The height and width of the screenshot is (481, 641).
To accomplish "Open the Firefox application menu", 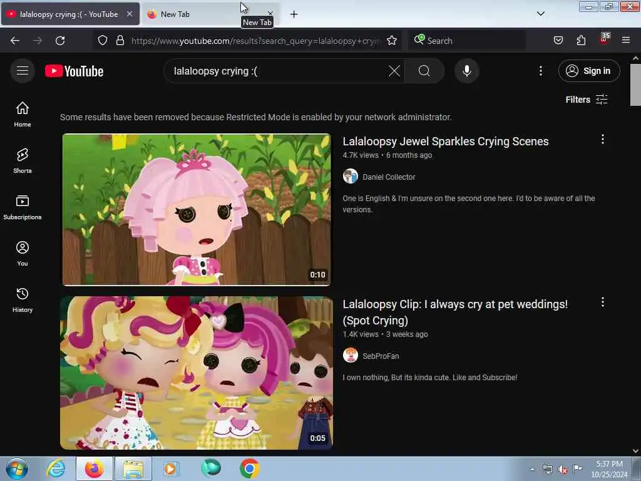I will coord(625,41).
